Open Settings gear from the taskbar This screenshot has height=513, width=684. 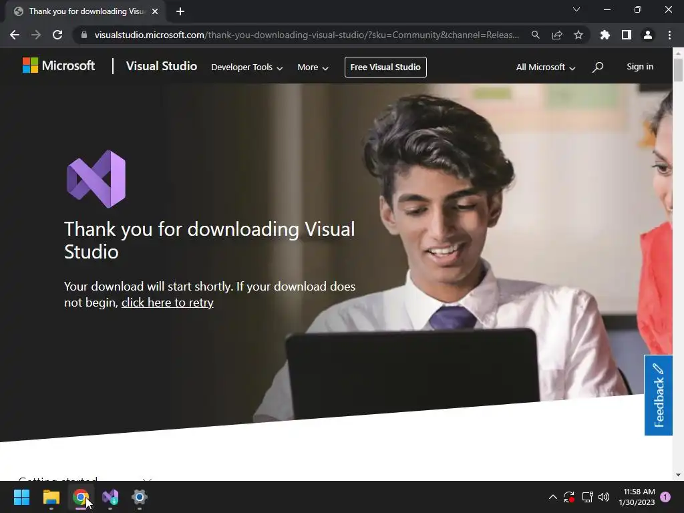tap(140, 497)
